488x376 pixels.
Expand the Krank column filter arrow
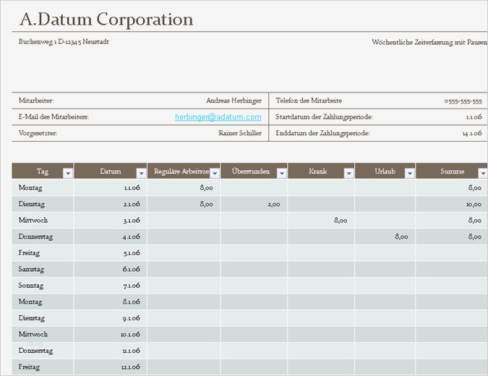click(x=348, y=172)
